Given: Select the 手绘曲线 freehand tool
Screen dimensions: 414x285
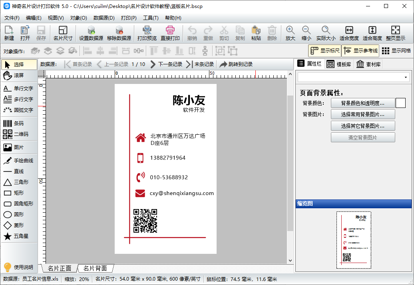Looking at the screenshot, I should pyautogui.click(x=19, y=161).
